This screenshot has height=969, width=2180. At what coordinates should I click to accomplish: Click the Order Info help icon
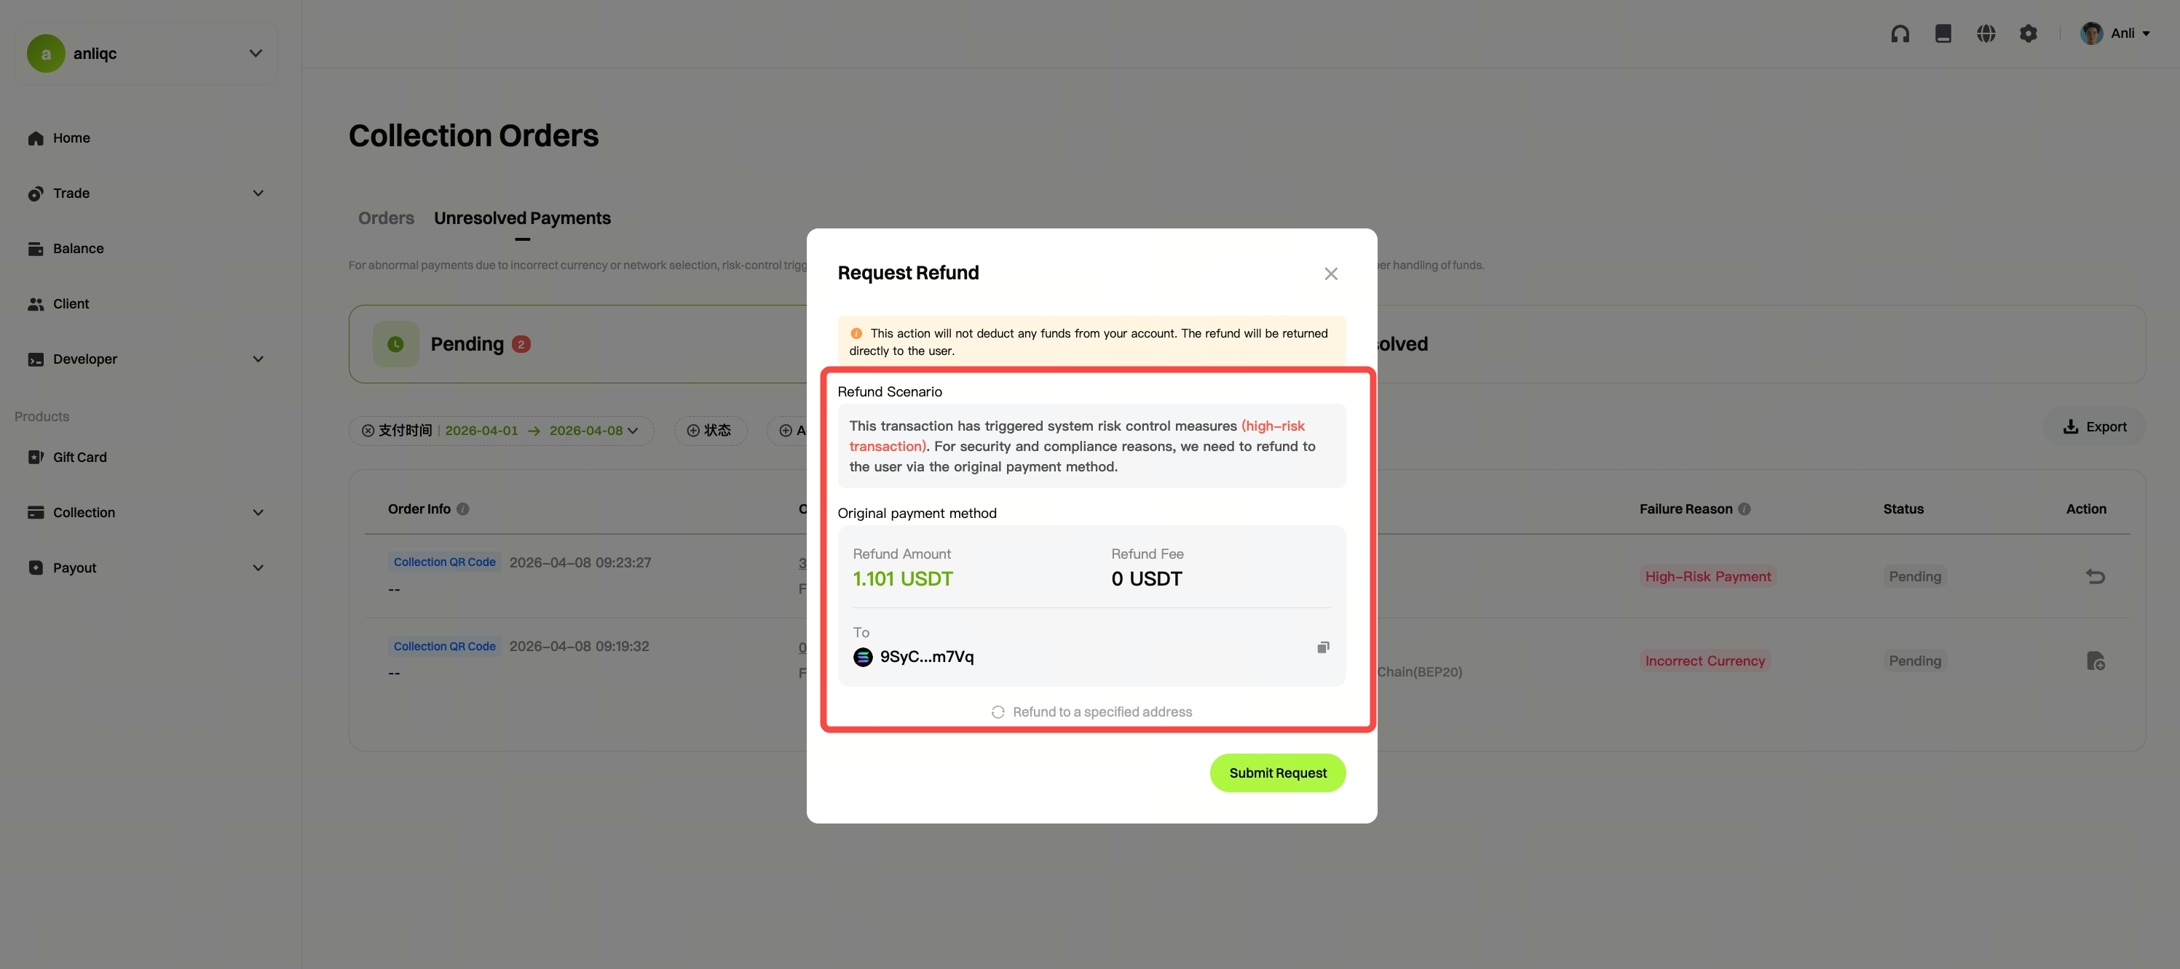coord(463,509)
